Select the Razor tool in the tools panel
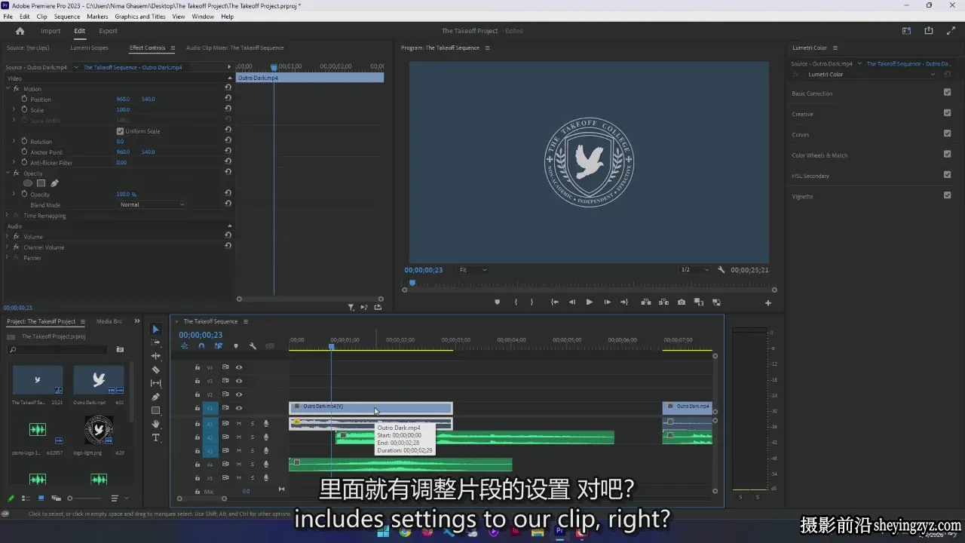Image resolution: width=965 pixels, height=543 pixels. pos(156,370)
